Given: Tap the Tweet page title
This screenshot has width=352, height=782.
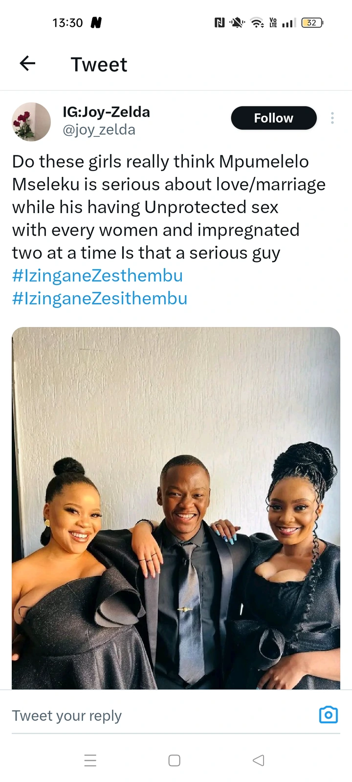Looking at the screenshot, I should tap(99, 65).
